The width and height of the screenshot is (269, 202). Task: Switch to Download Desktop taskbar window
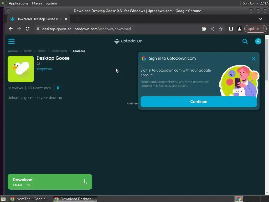pos(75,199)
